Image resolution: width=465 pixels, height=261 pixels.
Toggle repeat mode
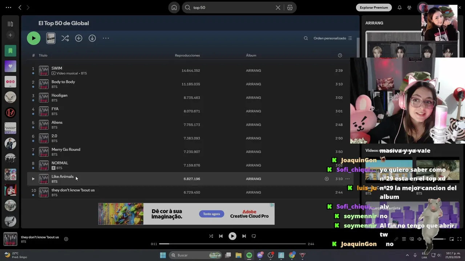click(x=254, y=236)
